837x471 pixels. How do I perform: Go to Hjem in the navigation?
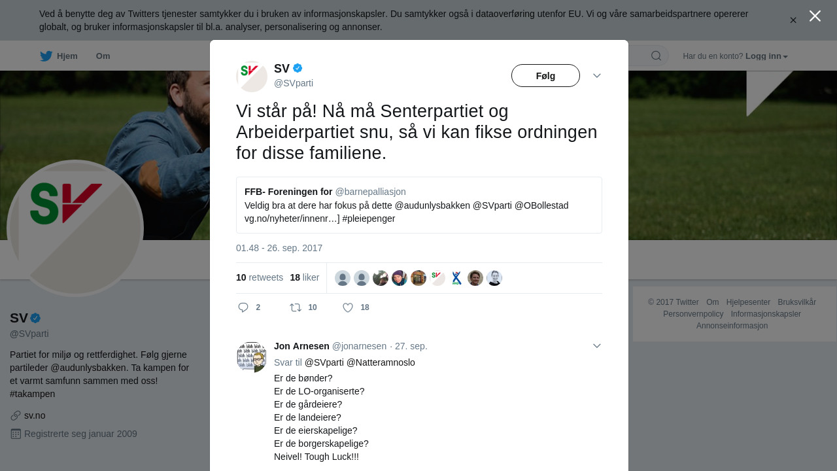point(67,56)
